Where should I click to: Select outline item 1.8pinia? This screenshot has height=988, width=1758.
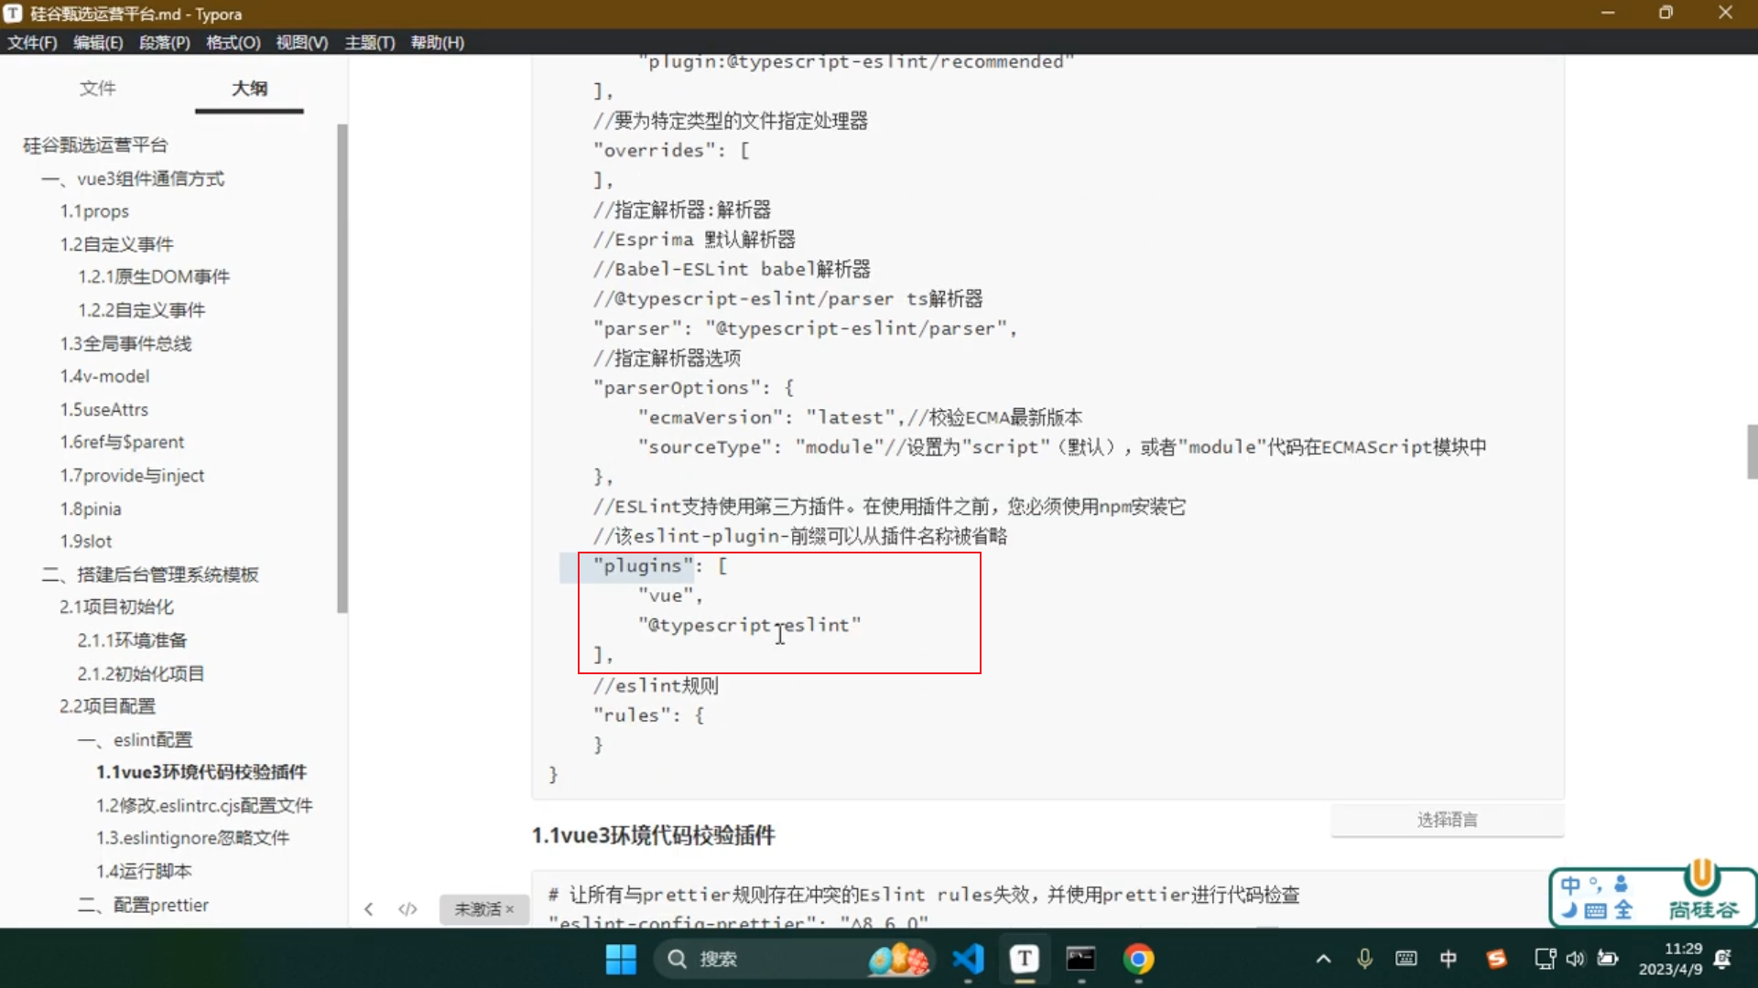(91, 509)
